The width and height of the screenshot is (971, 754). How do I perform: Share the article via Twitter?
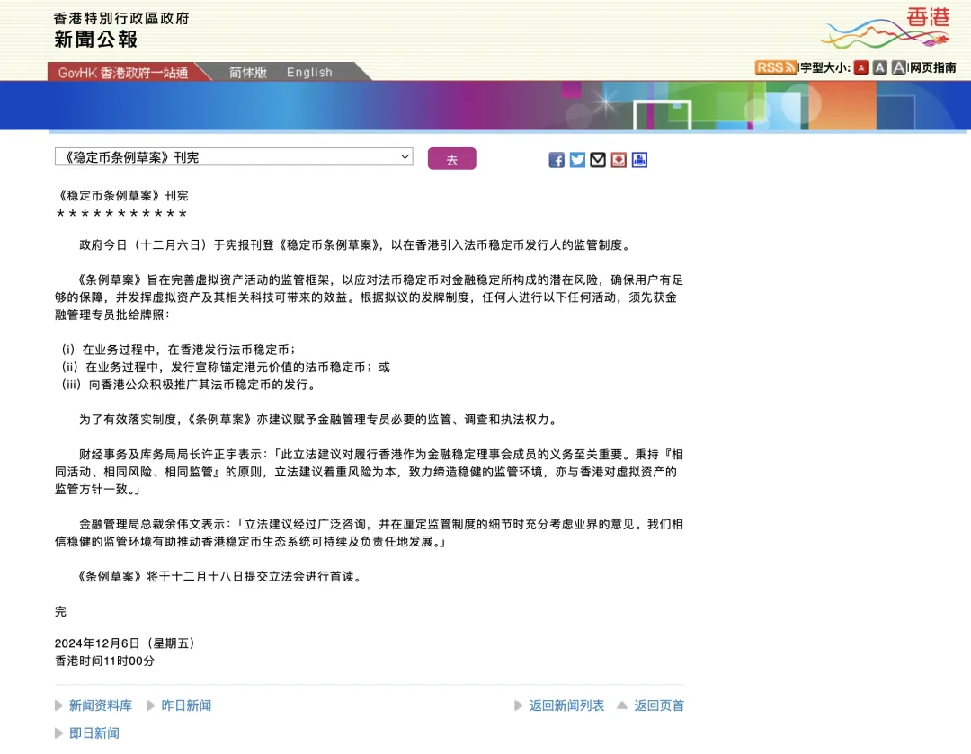(577, 159)
